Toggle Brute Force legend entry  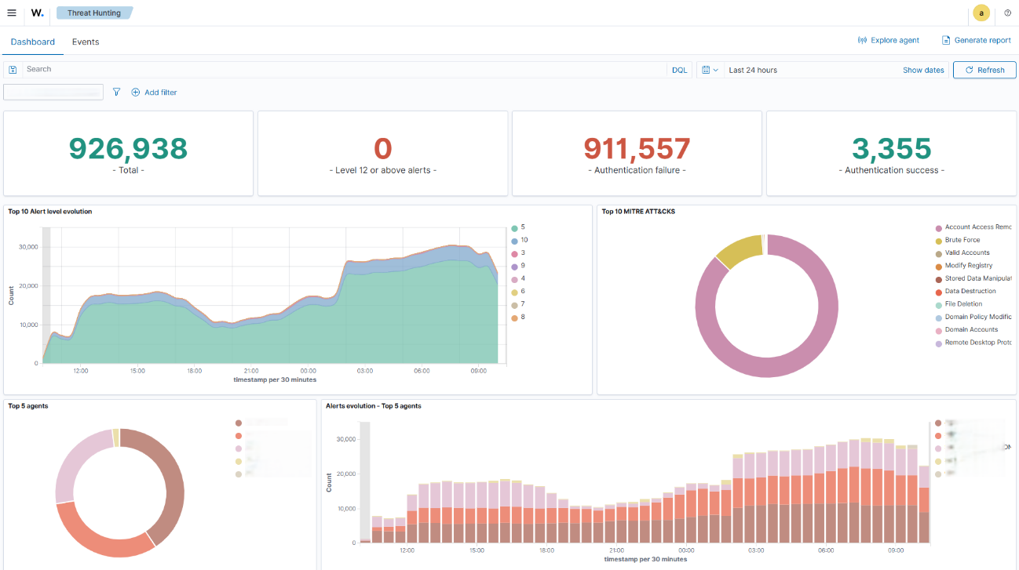point(962,240)
